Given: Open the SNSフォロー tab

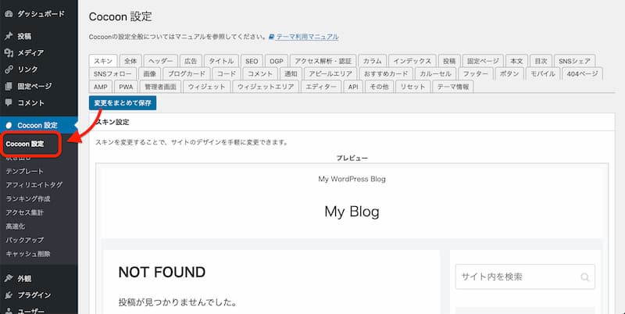Looking at the screenshot, I should point(112,73).
